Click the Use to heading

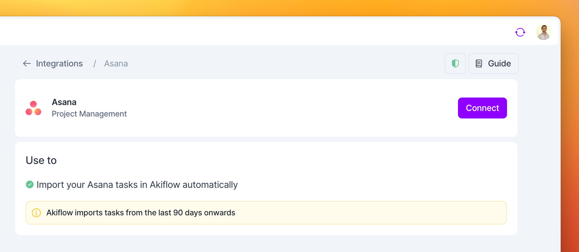point(41,160)
